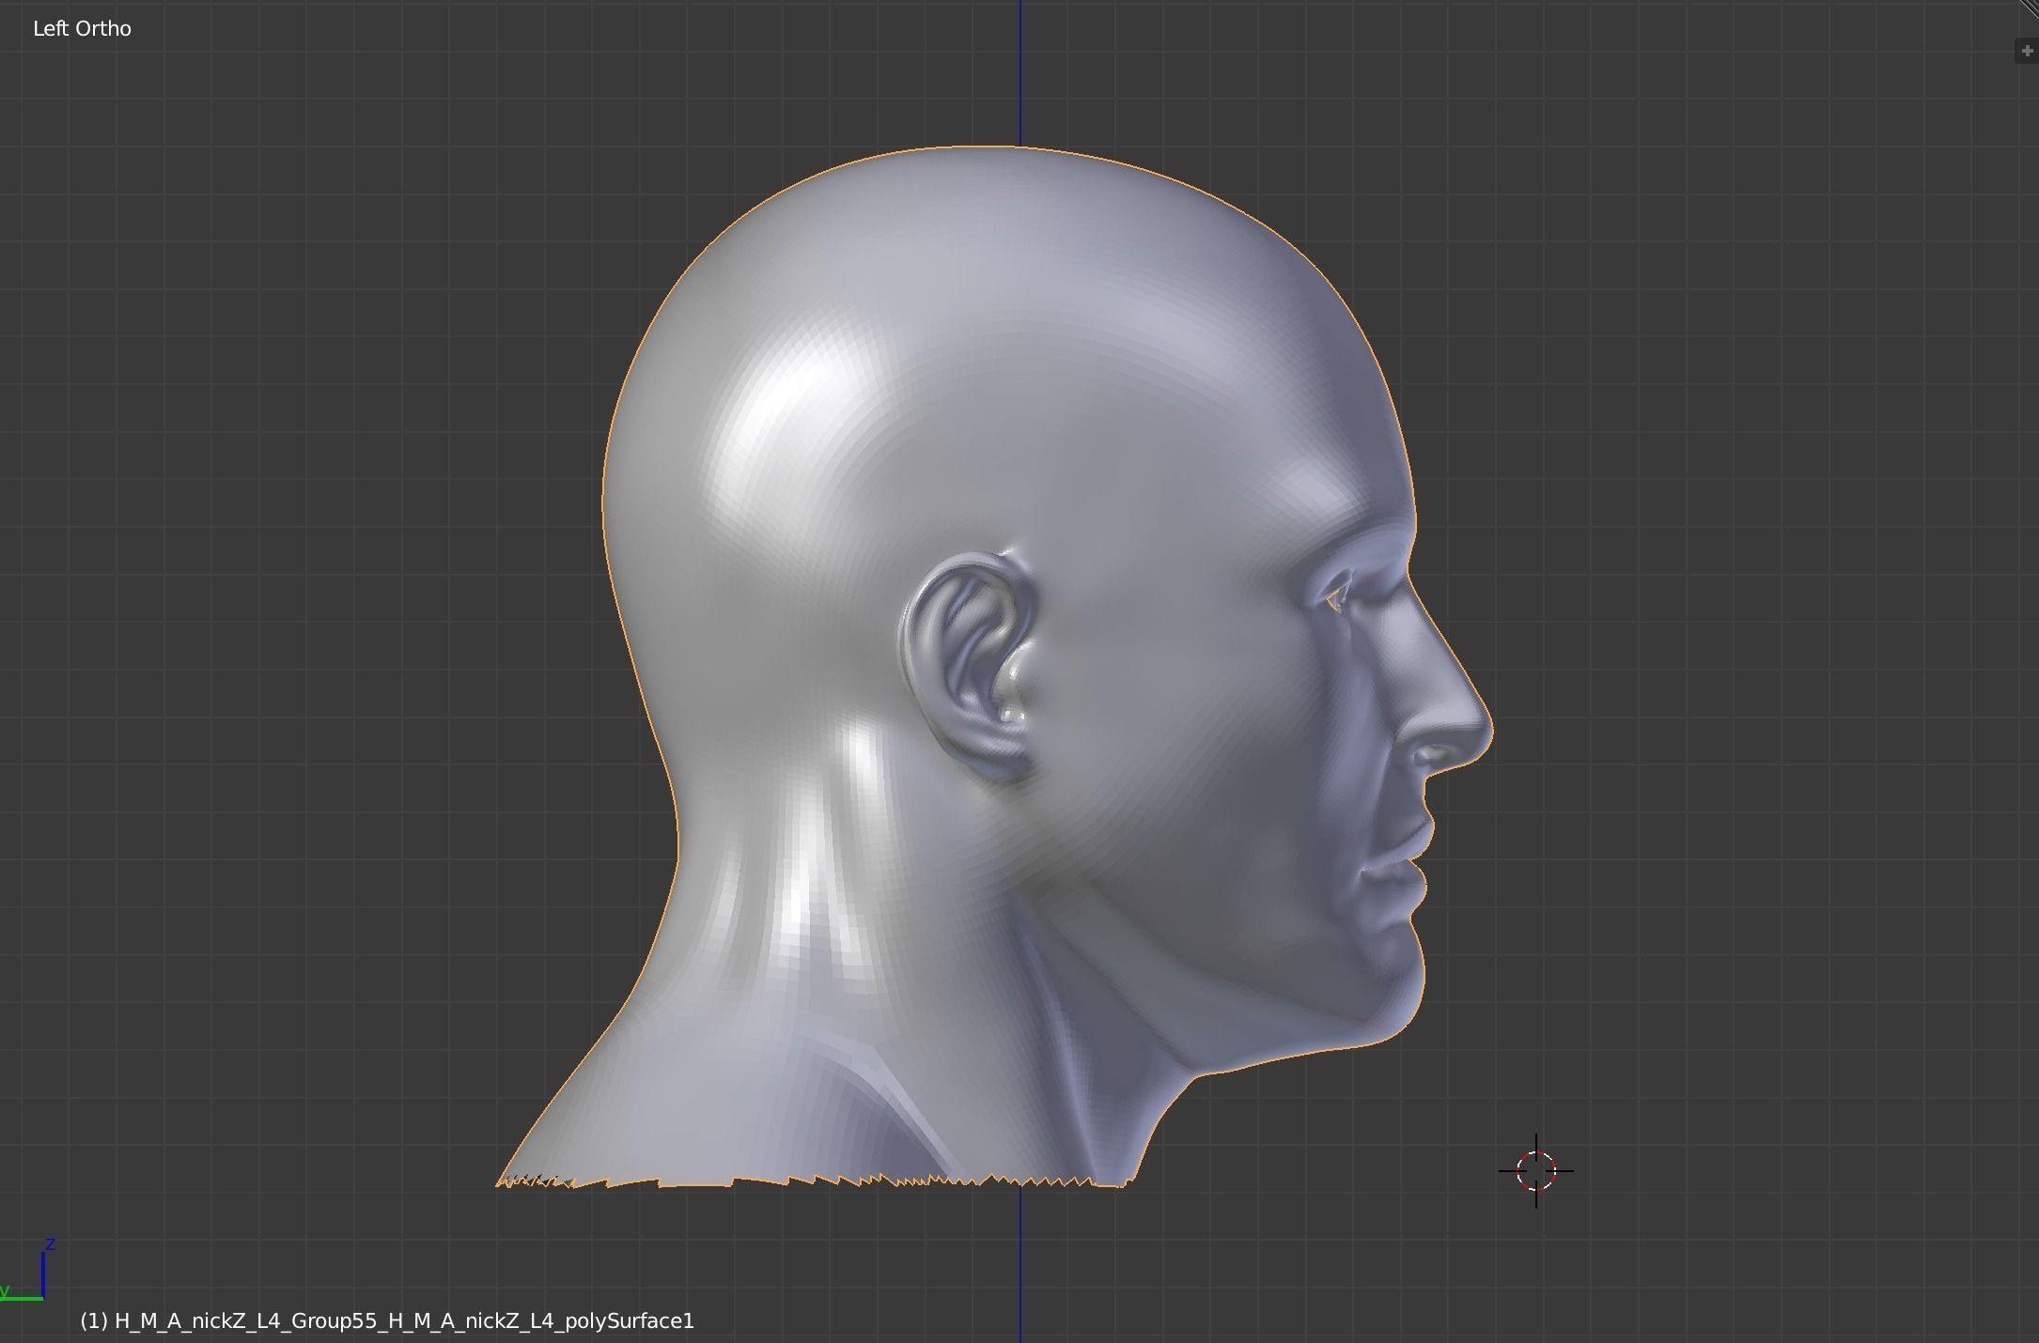Viewport: 2039px width, 1343px height.
Task: Click the blue Z axis gizmo arrow
Action: 43,1272
